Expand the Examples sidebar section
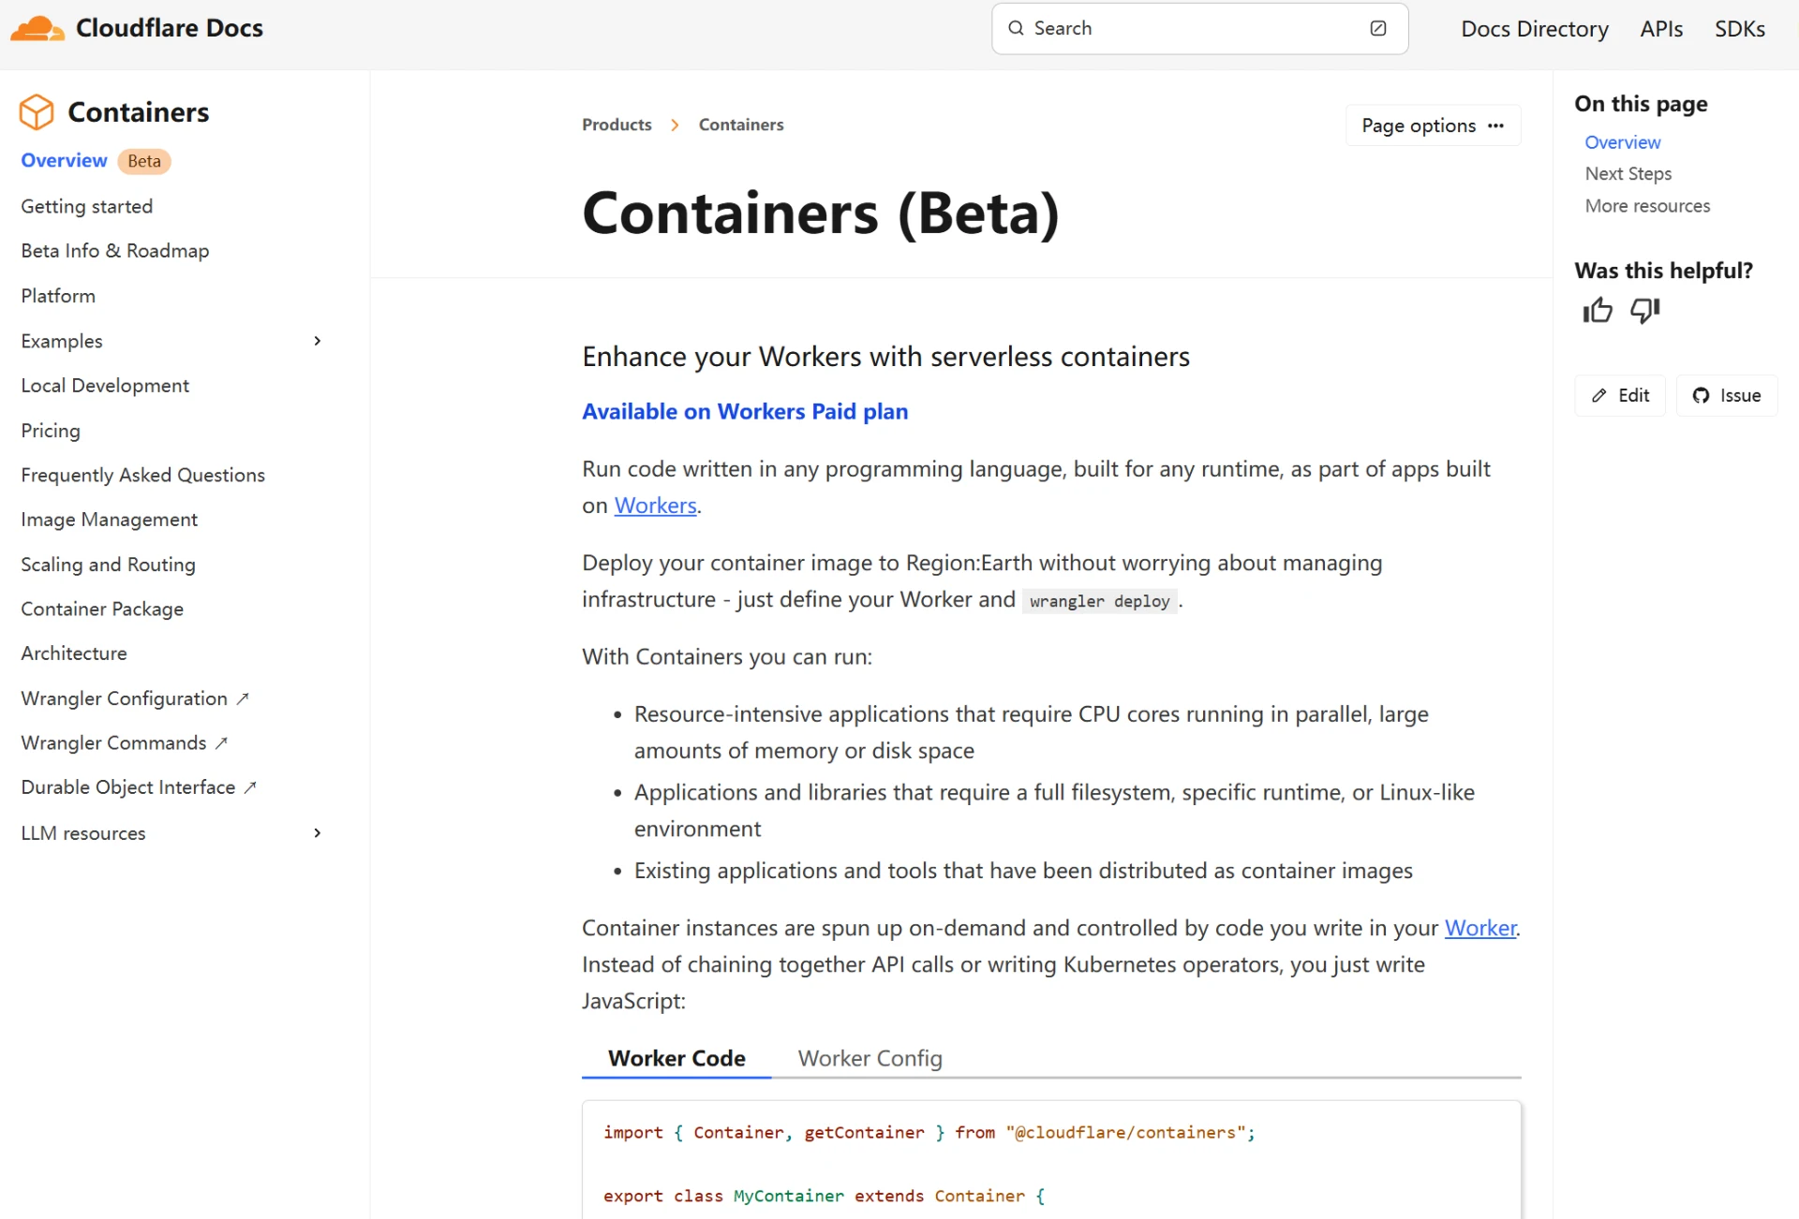1799x1219 pixels. [317, 341]
